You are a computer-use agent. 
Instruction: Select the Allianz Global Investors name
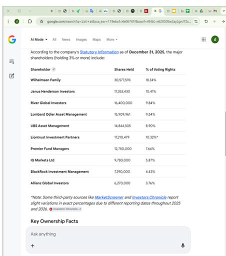point(49,183)
